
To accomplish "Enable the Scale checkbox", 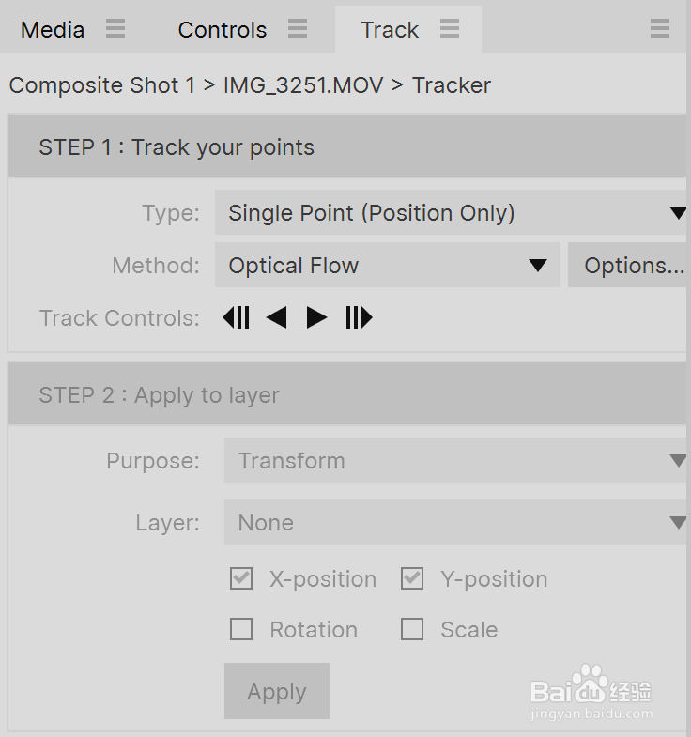I will (412, 629).
